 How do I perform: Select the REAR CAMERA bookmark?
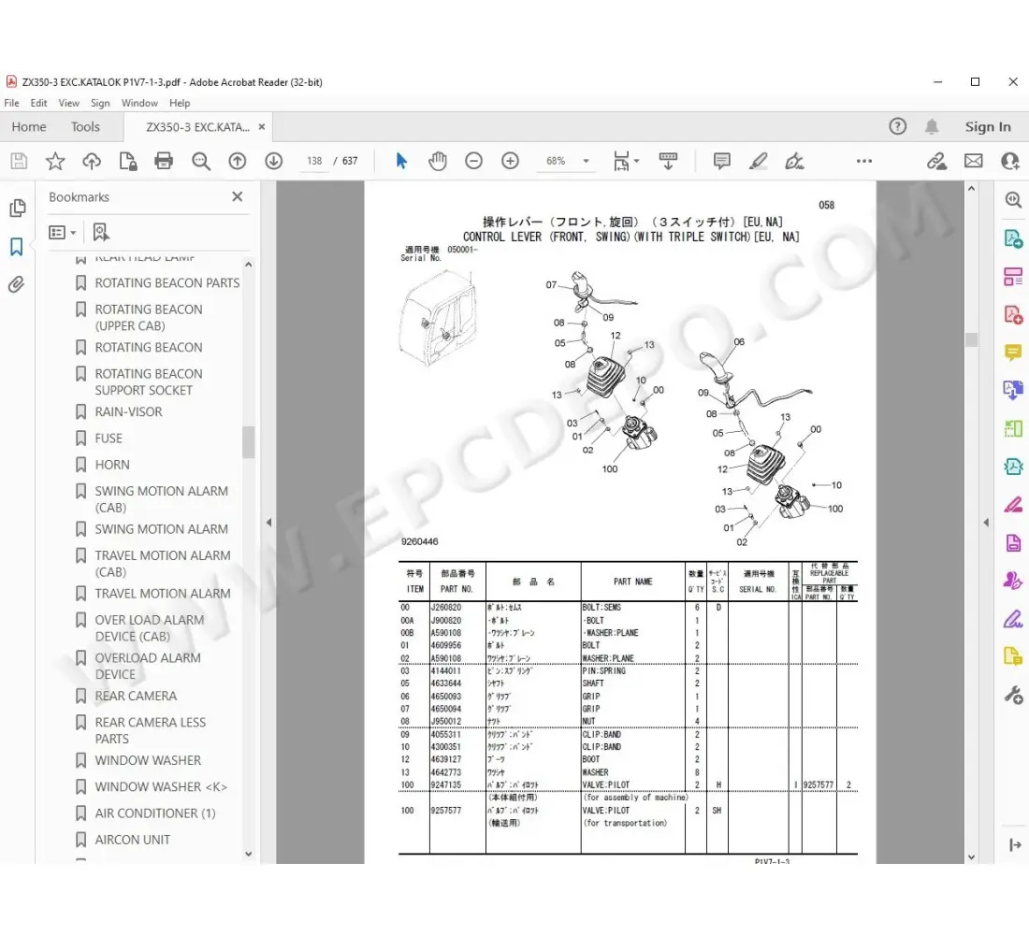coord(136,696)
